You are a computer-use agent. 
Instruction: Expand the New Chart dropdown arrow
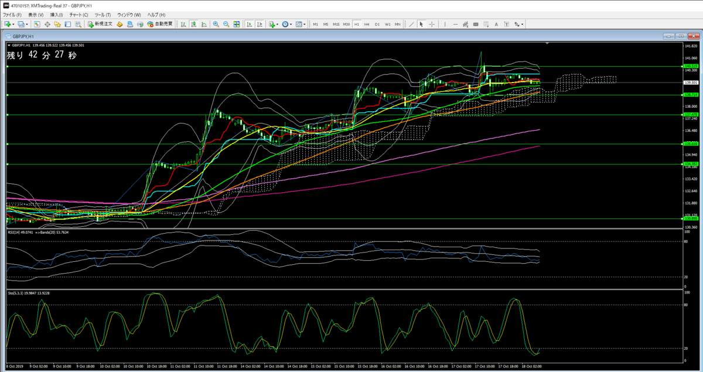[13, 24]
